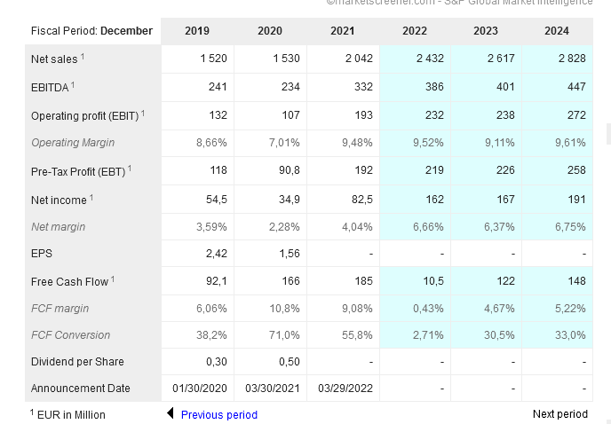Click the Operating Margin value 8,66%
611x424 pixels.
pyautogui.click(x=211, y=143)
